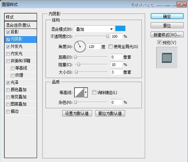The image size is (188, 162).
Task: Click the angle field showing 120
Action: pyautogui.click(x=94, y=47)
